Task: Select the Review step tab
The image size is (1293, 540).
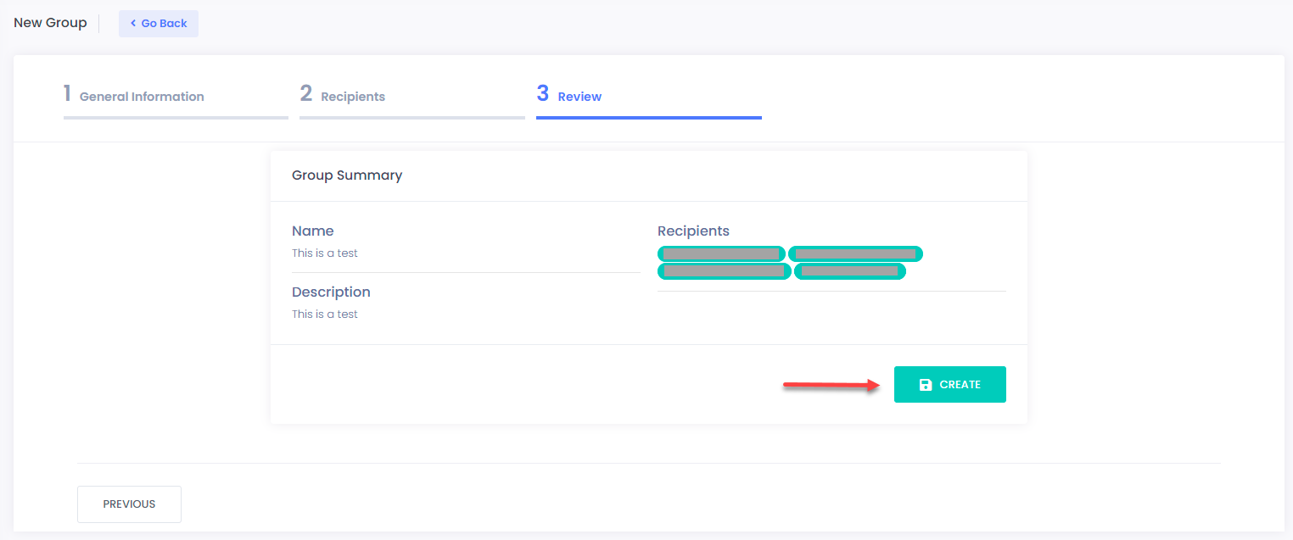Action: point(579,97)
